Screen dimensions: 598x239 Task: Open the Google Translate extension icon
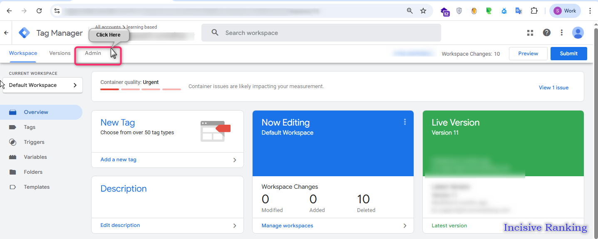point(519,11)
